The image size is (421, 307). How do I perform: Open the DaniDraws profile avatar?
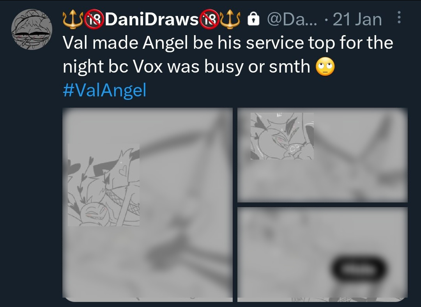coord(32,30)
